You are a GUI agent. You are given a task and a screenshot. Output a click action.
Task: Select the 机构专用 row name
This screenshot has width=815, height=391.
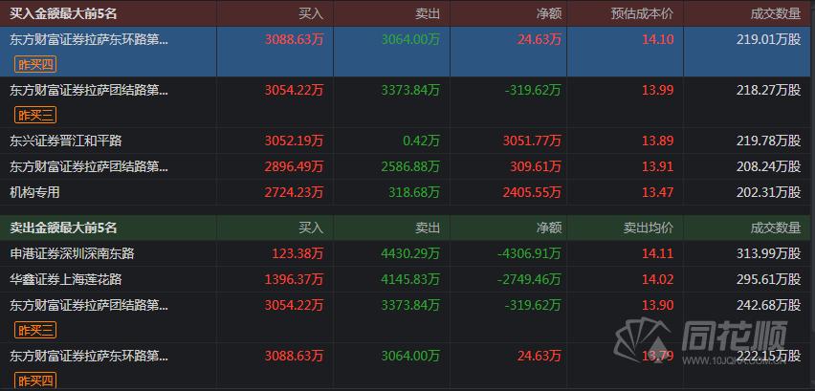pos(34,192)
